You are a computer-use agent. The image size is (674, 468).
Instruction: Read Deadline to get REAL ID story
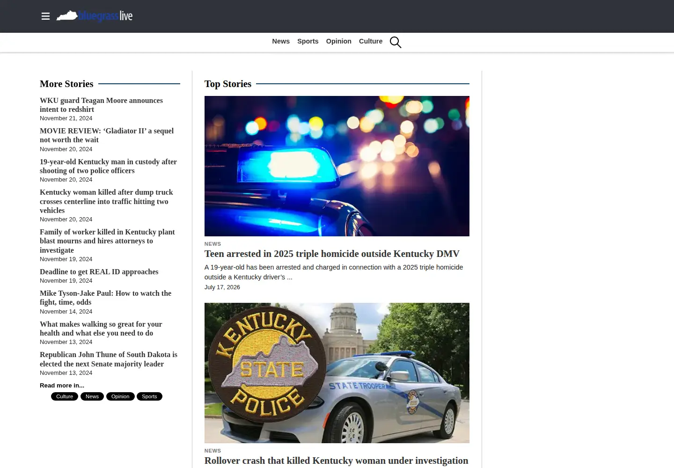coord(99,271)
